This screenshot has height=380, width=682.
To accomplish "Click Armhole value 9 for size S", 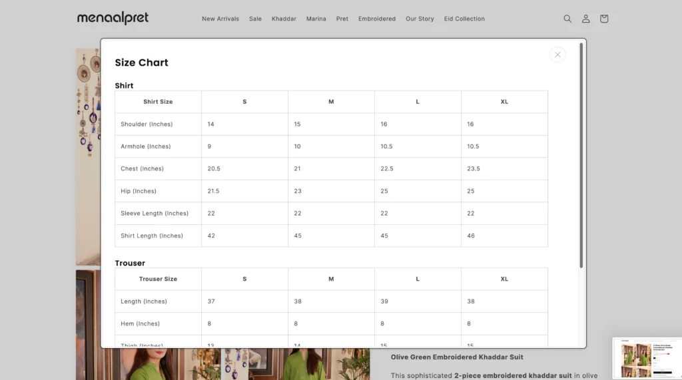I will pos(209,146).
